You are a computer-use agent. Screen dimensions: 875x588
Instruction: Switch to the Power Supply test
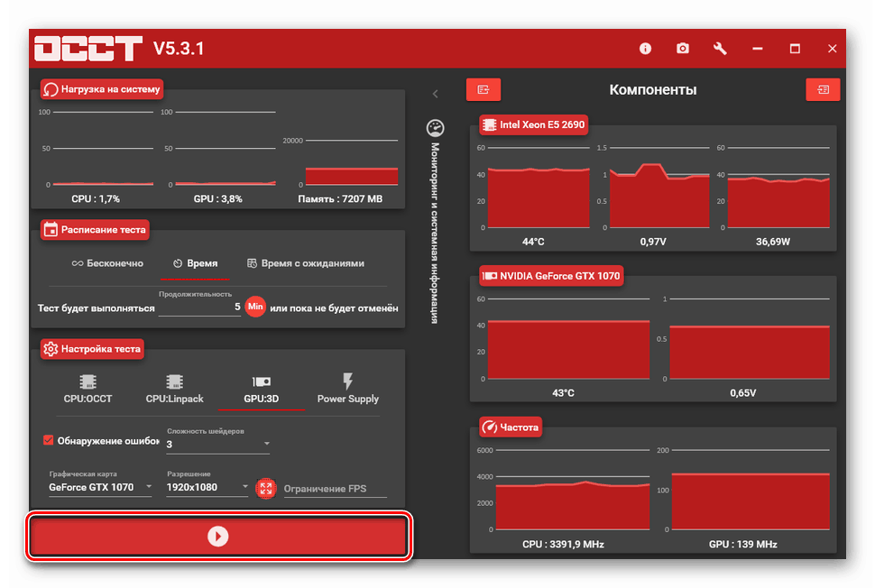tap(347, 389)
